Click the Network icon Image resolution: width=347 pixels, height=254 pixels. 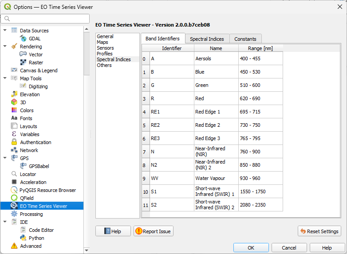14,150
